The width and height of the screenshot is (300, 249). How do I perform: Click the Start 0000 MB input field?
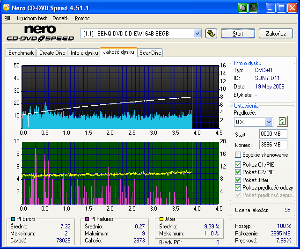tap(273, 134)
